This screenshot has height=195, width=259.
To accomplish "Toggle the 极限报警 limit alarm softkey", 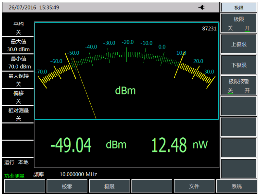I will pyautogui.click(x=238, y=86).
